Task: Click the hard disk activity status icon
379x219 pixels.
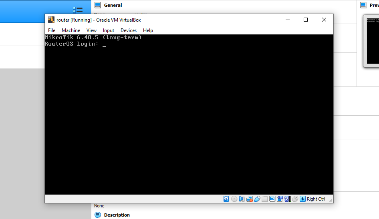Action: (226, 199)
